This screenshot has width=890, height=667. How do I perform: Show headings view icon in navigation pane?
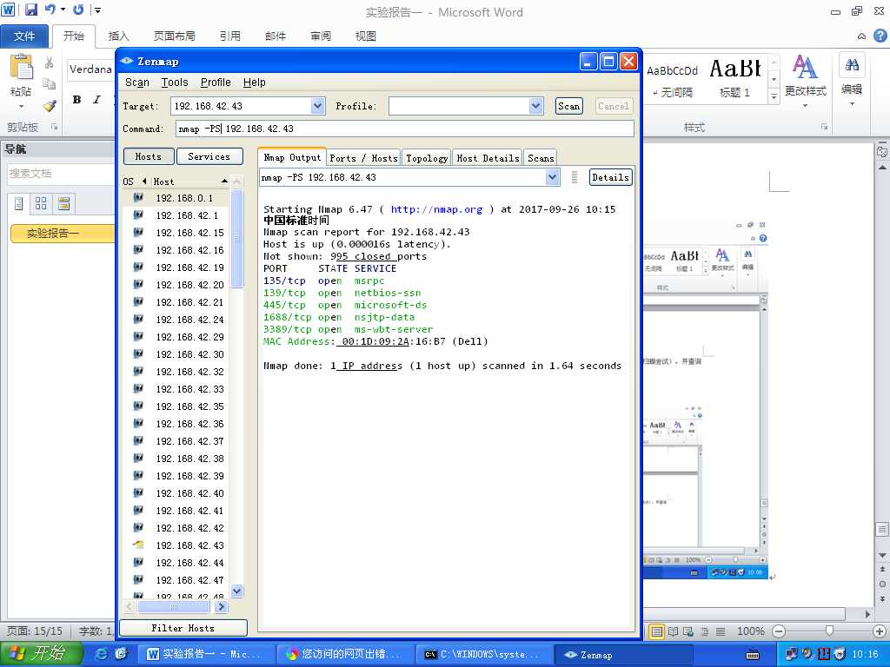(19, 203)
